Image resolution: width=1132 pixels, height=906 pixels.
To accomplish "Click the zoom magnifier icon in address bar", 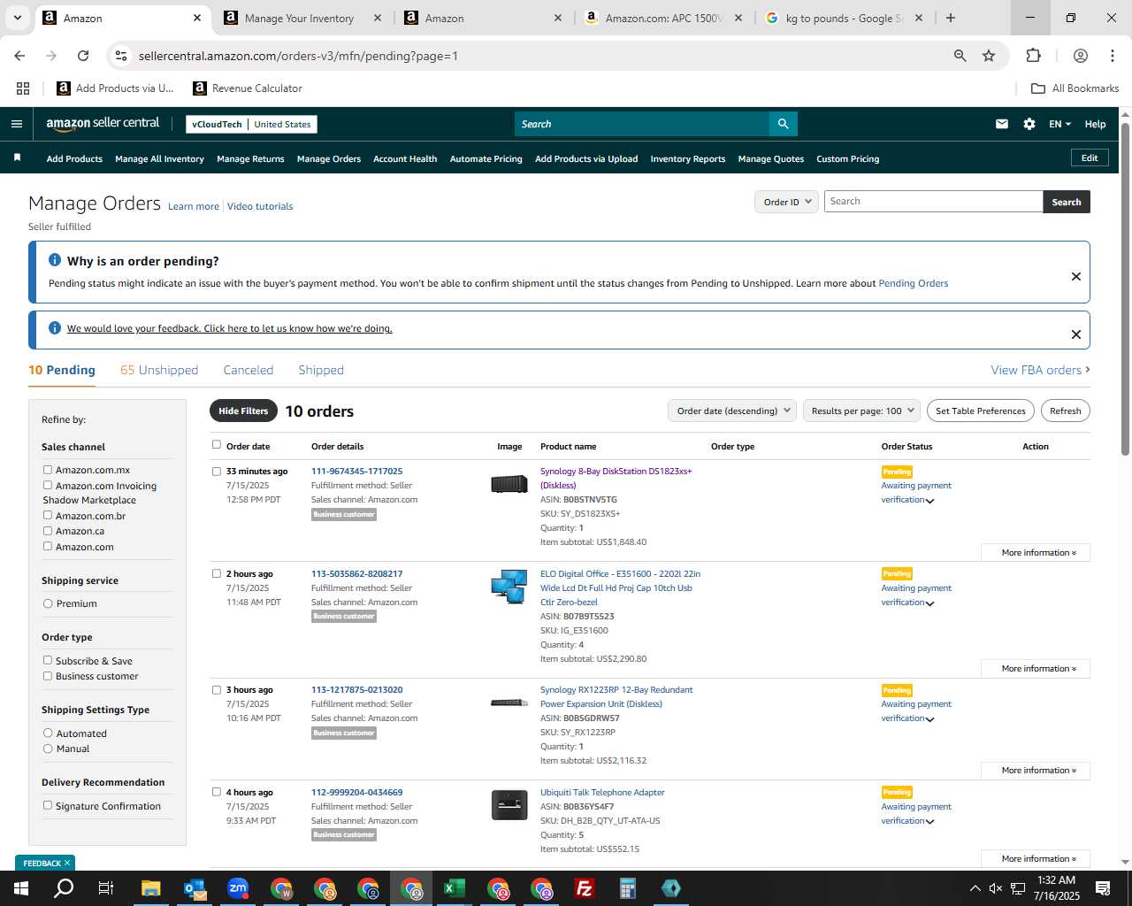I will [x=960, y=56].
